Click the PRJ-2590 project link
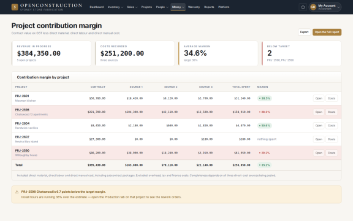This screenshot has height=221, width=353. (22, 150)
